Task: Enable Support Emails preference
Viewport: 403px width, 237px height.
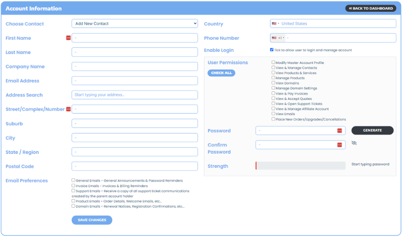Action: click(73, 191)
